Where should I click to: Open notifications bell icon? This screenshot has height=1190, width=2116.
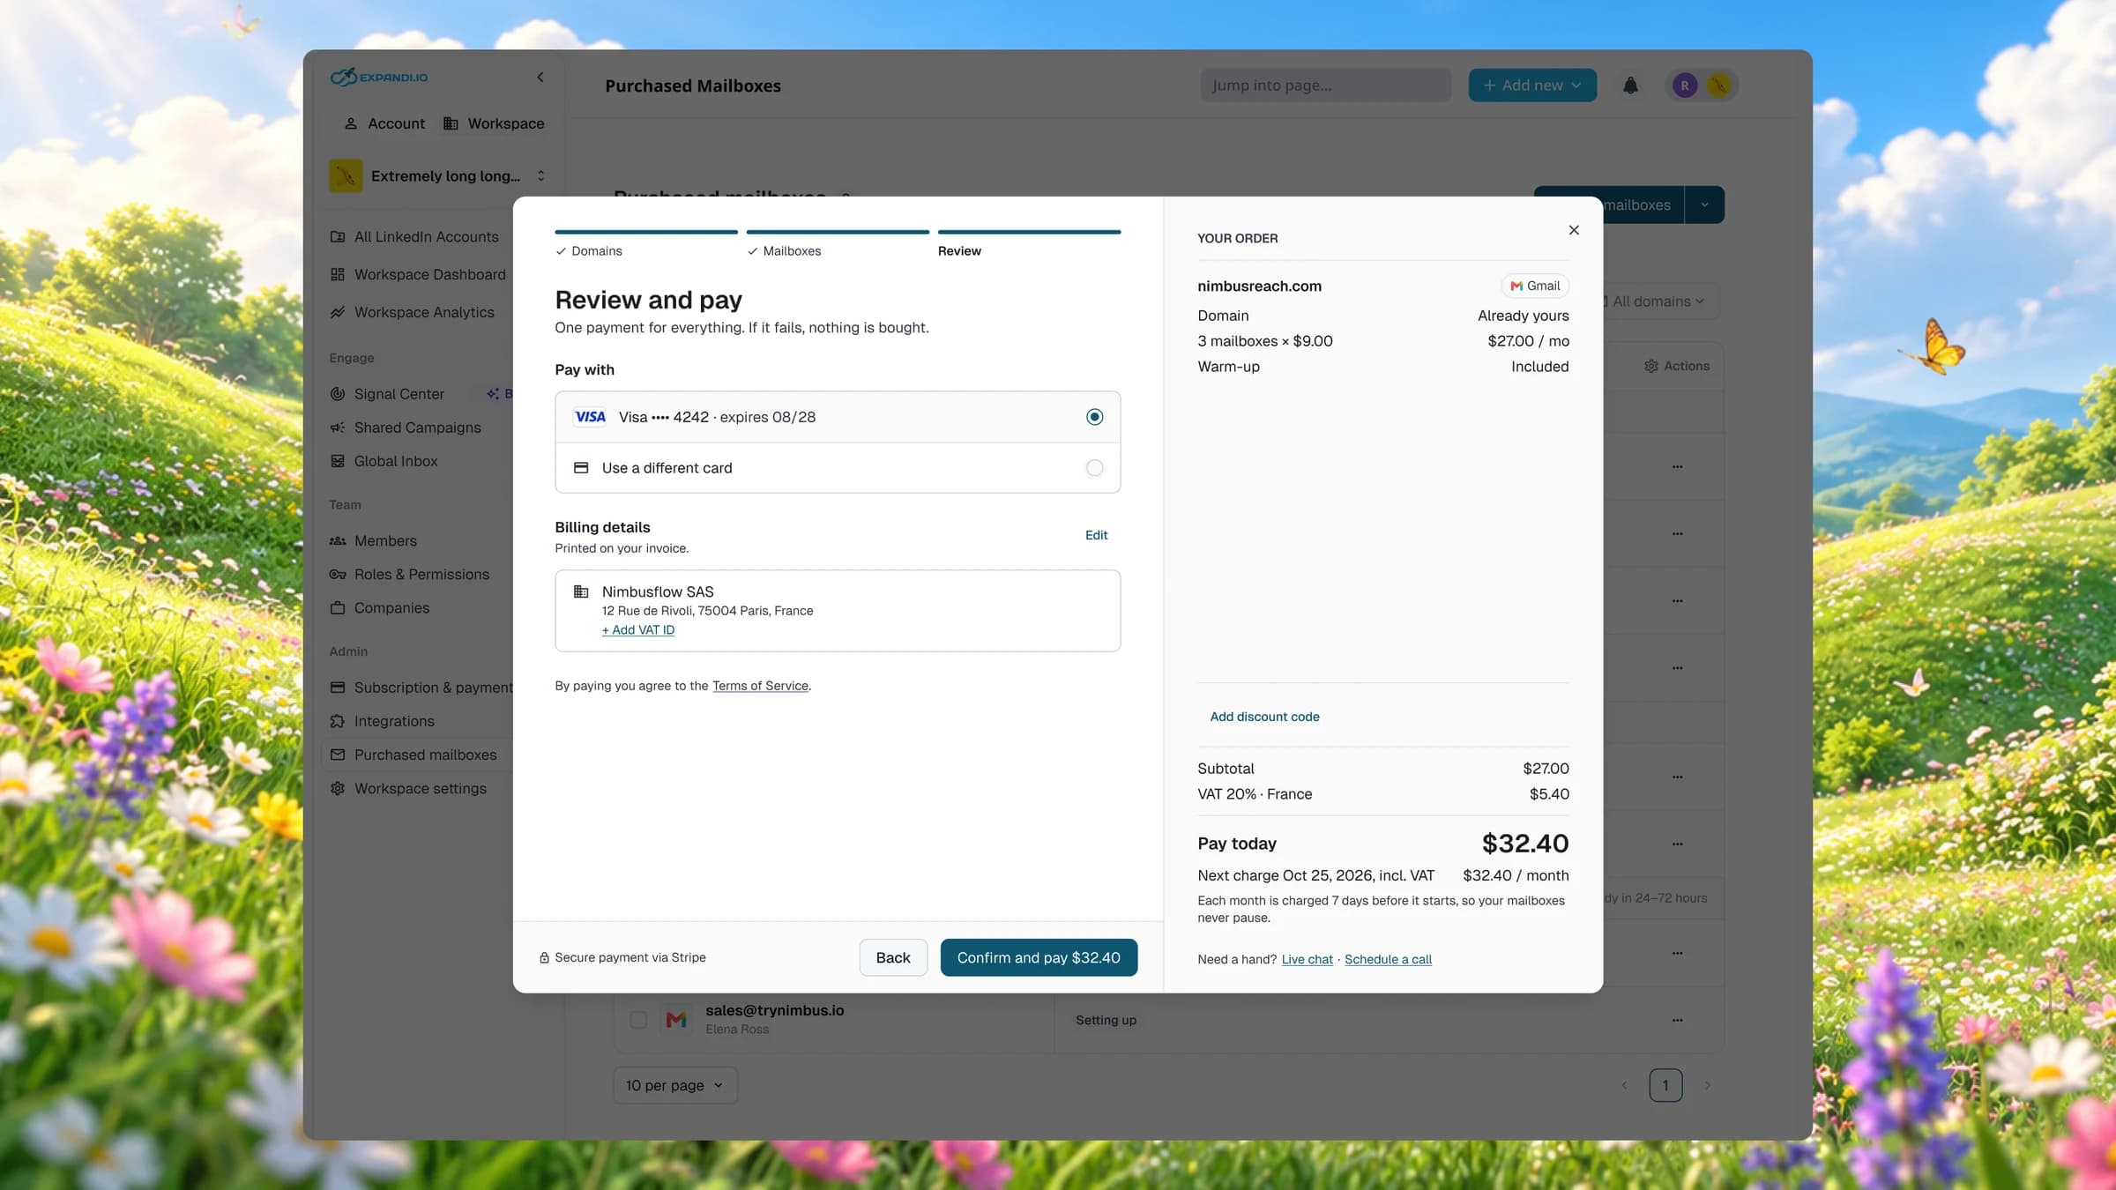1630,86
